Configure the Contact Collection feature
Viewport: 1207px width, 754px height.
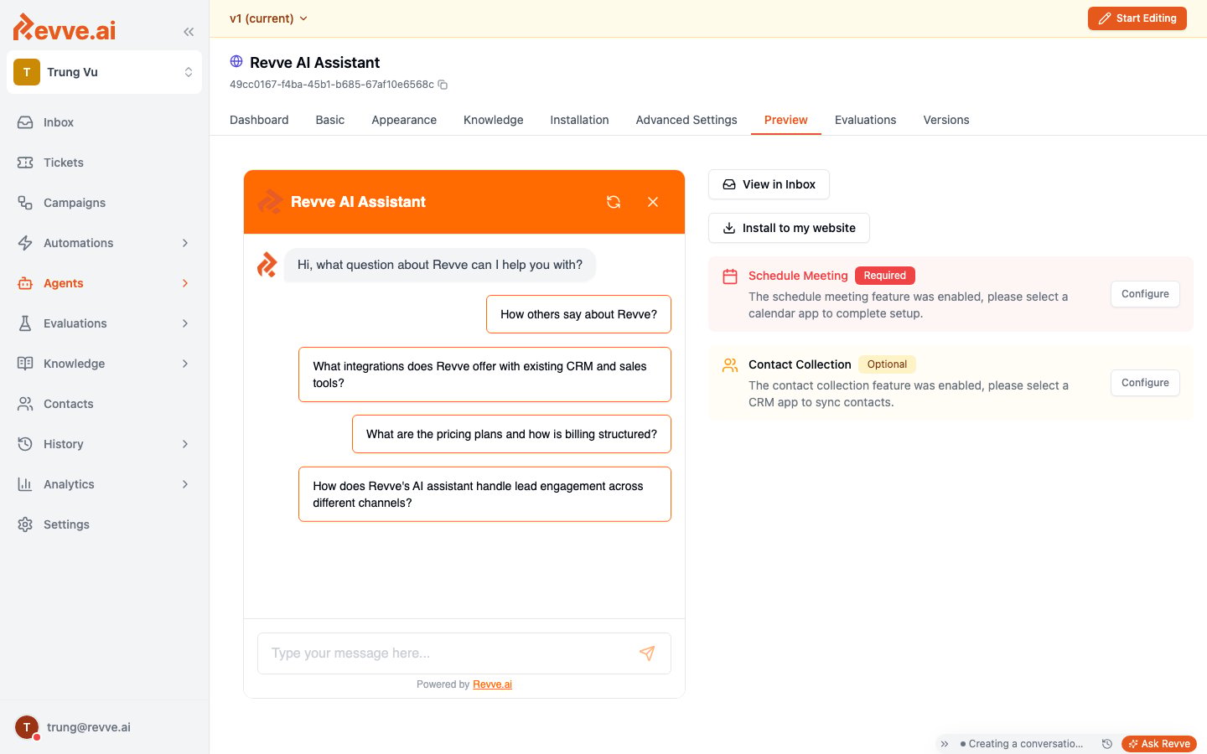click(1145, 383)
